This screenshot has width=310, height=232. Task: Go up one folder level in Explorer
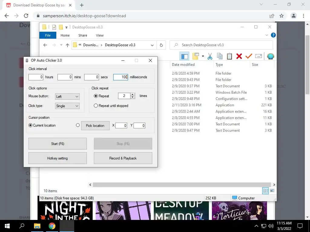click(x=68, y=45)
